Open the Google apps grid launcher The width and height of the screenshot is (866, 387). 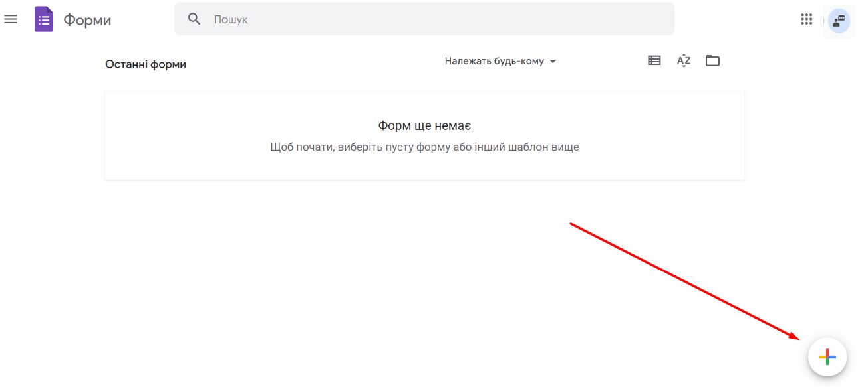[807, 19]
